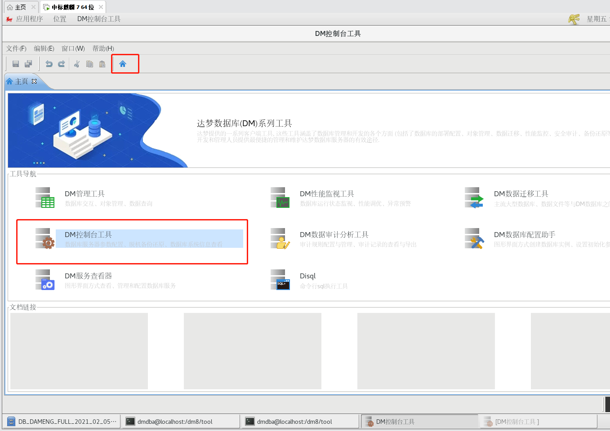Click the 命令行sql执行工具 description text

324,286
